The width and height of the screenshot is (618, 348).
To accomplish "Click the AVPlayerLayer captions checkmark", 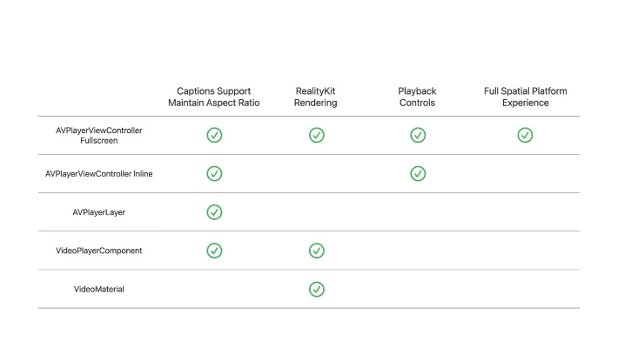I will (x=214, y=211).
